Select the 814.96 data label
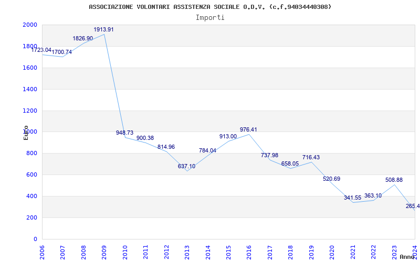This screenshot has width=420, height=262. (x=166, y=147)
